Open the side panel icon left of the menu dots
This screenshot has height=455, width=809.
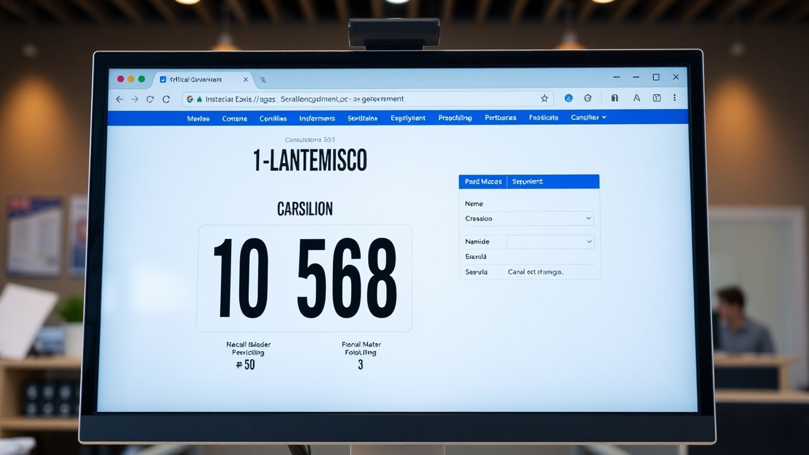(656, 98)
